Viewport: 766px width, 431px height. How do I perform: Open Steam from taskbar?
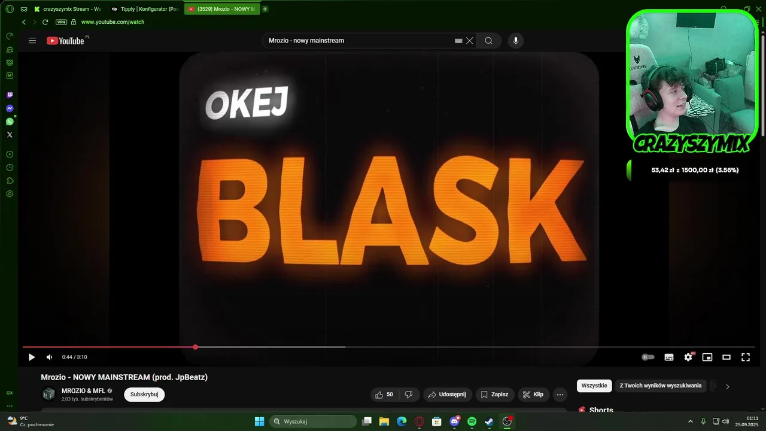(489, 421)
